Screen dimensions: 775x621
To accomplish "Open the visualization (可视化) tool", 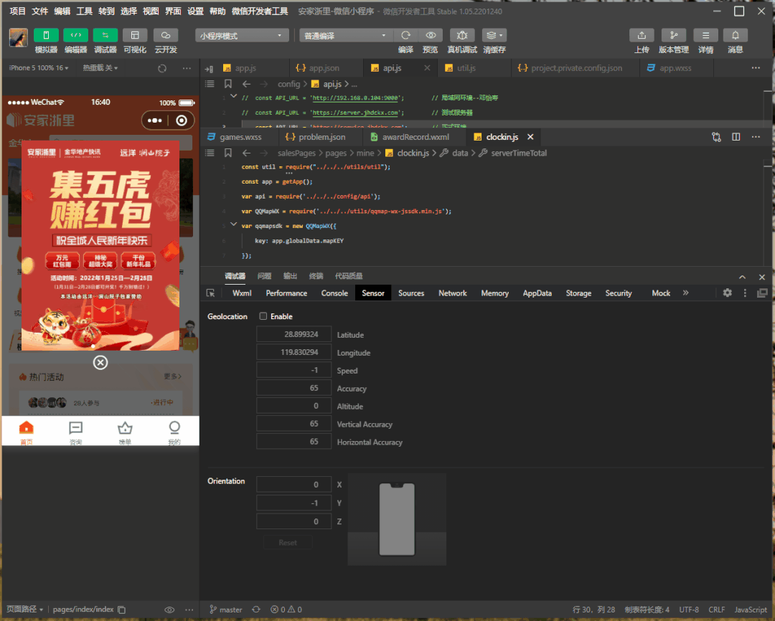I will [x=135, y=36].
